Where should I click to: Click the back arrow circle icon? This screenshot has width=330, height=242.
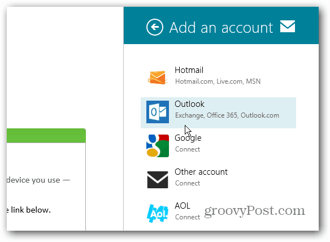[x=155, y=27]
